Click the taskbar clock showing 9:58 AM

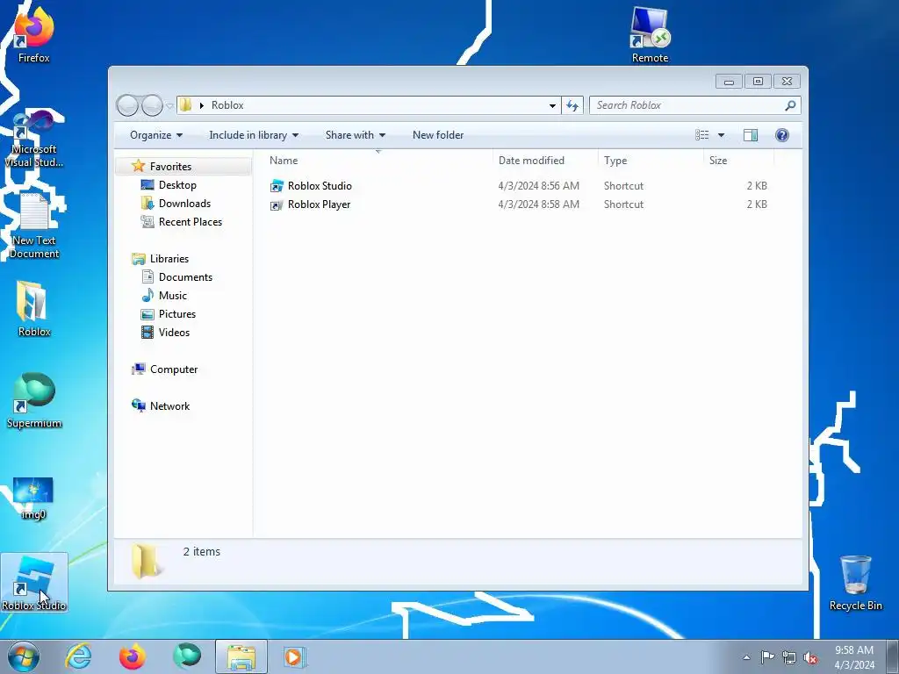coord(854,657)
